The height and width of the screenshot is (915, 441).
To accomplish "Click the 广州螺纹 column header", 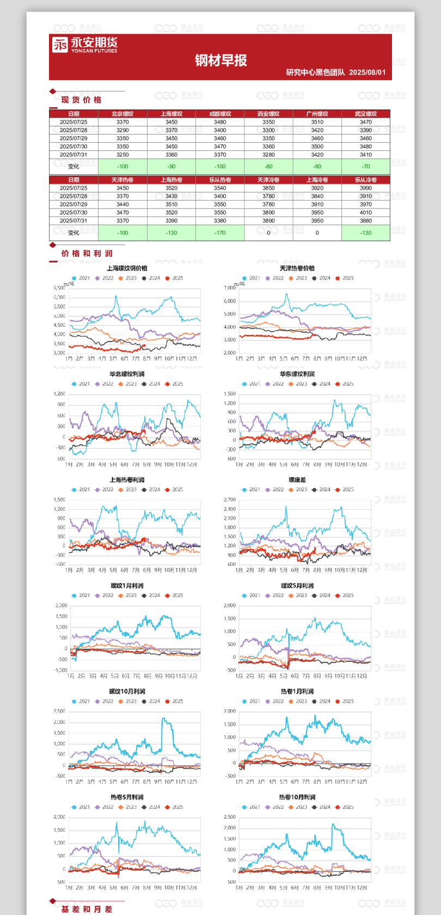I will point(317,114).
